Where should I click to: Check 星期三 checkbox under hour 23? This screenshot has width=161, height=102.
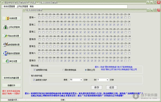(126, 32)
